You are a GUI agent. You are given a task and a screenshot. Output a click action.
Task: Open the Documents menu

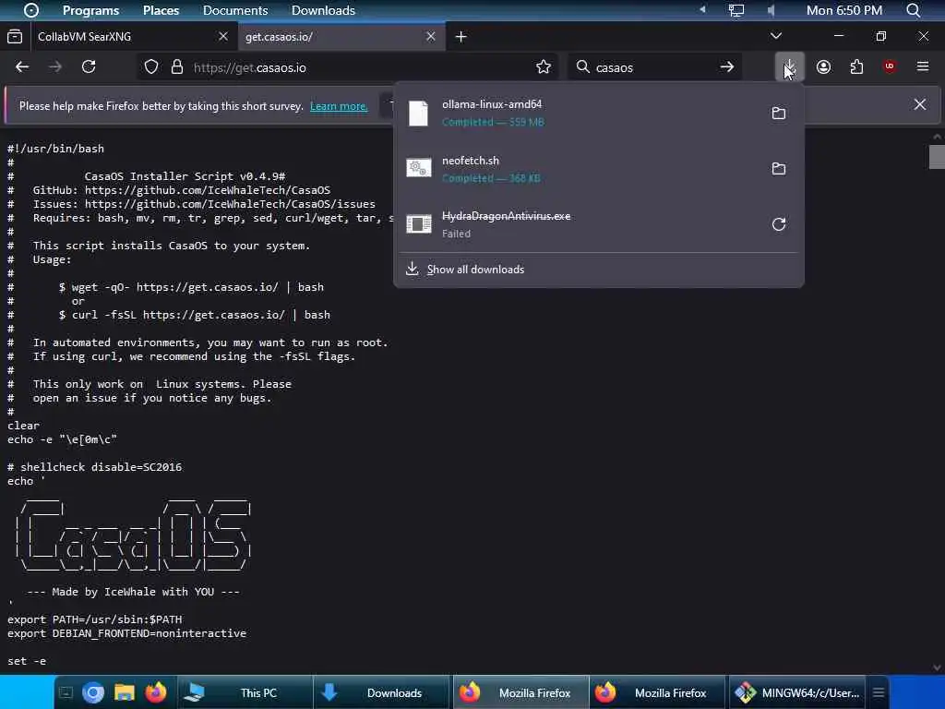tap(235, 10)
